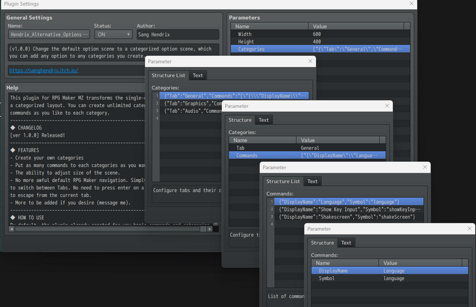Open Text tab in front Commands dialog
This screenshot has height=307, width=476.
pyautogui.click(x=346, y=243)
